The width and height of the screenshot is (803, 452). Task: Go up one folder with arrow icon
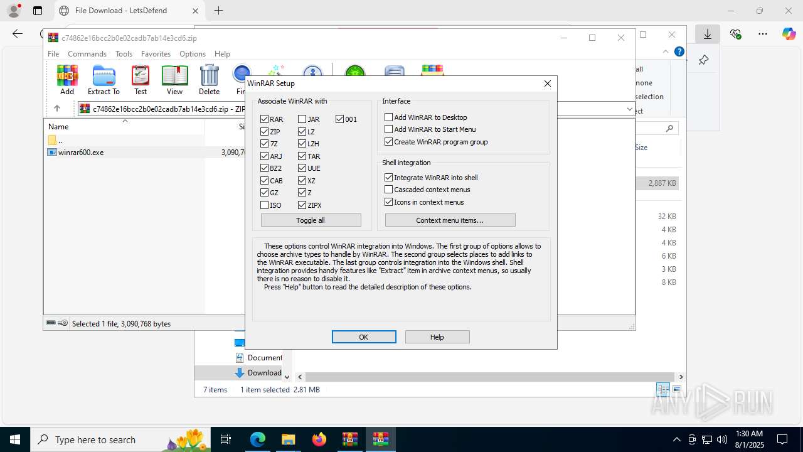click(x=56, y=108)
